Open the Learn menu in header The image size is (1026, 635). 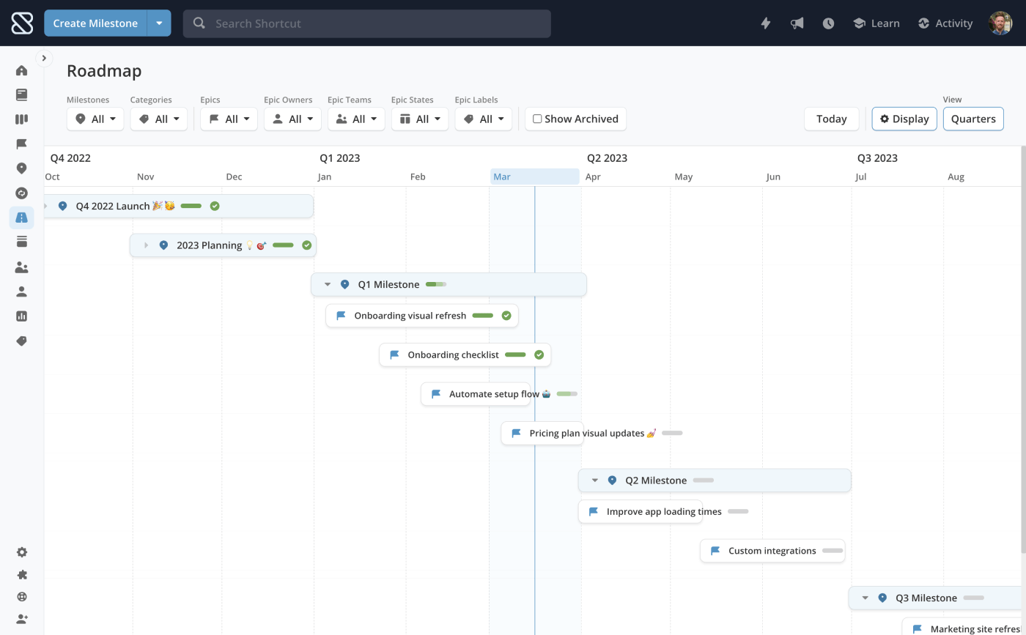876,23
